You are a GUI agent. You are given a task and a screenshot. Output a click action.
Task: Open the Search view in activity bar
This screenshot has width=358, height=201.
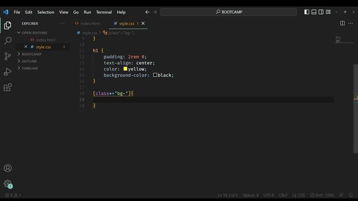click(7, 41)
